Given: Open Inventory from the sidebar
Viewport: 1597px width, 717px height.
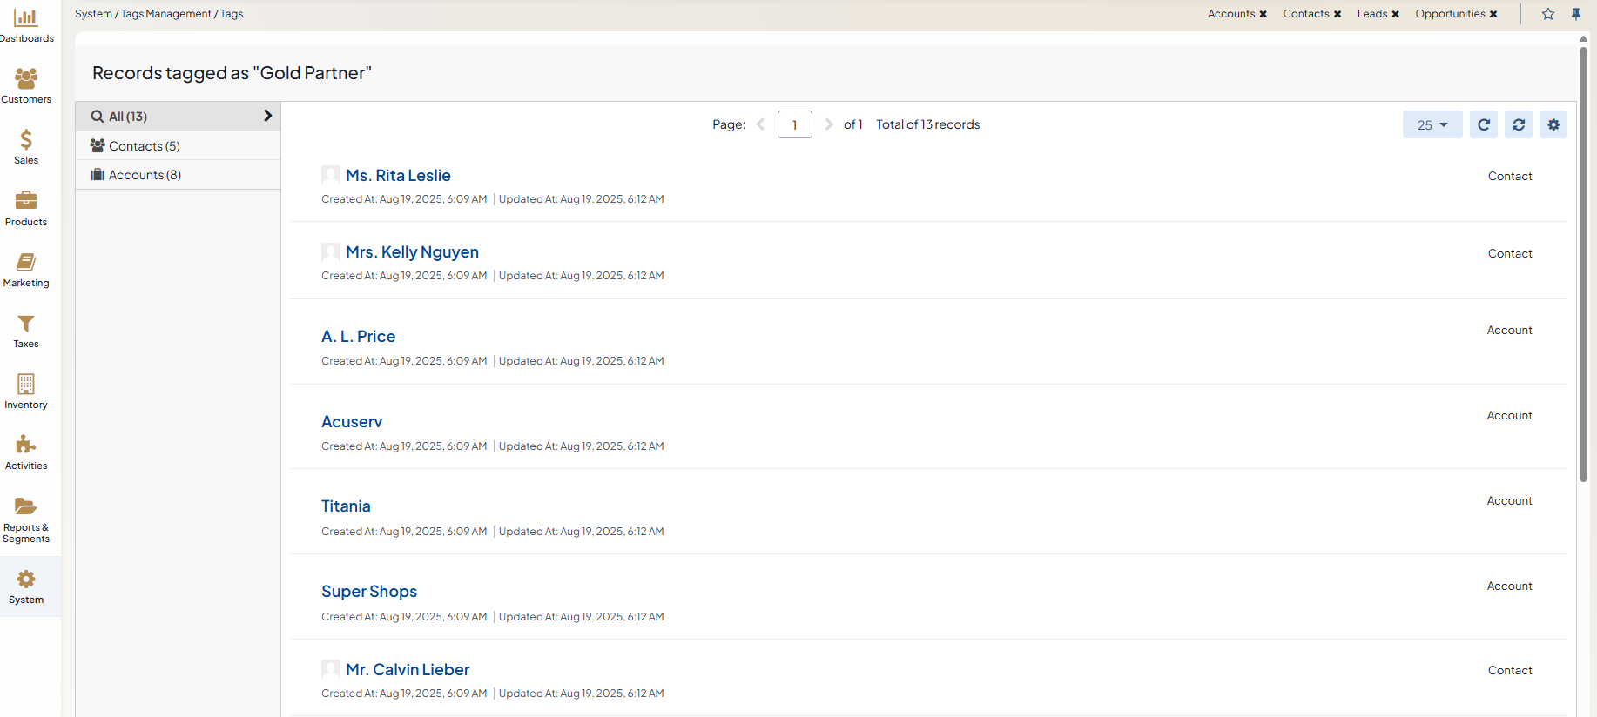Looking at the screenshot, I should click(x=26, y=385).
